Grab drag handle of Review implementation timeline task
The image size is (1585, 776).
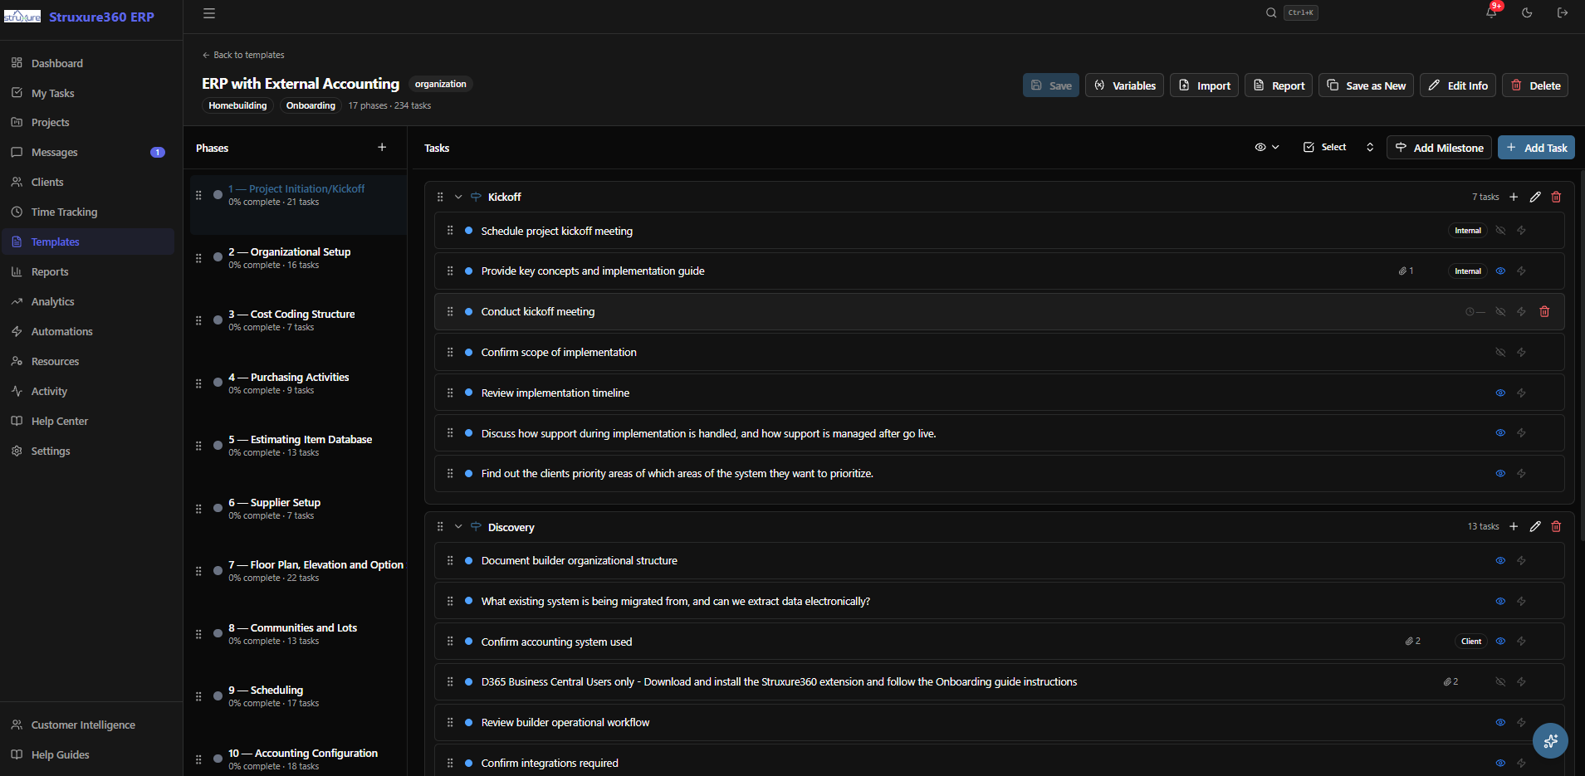450,393
